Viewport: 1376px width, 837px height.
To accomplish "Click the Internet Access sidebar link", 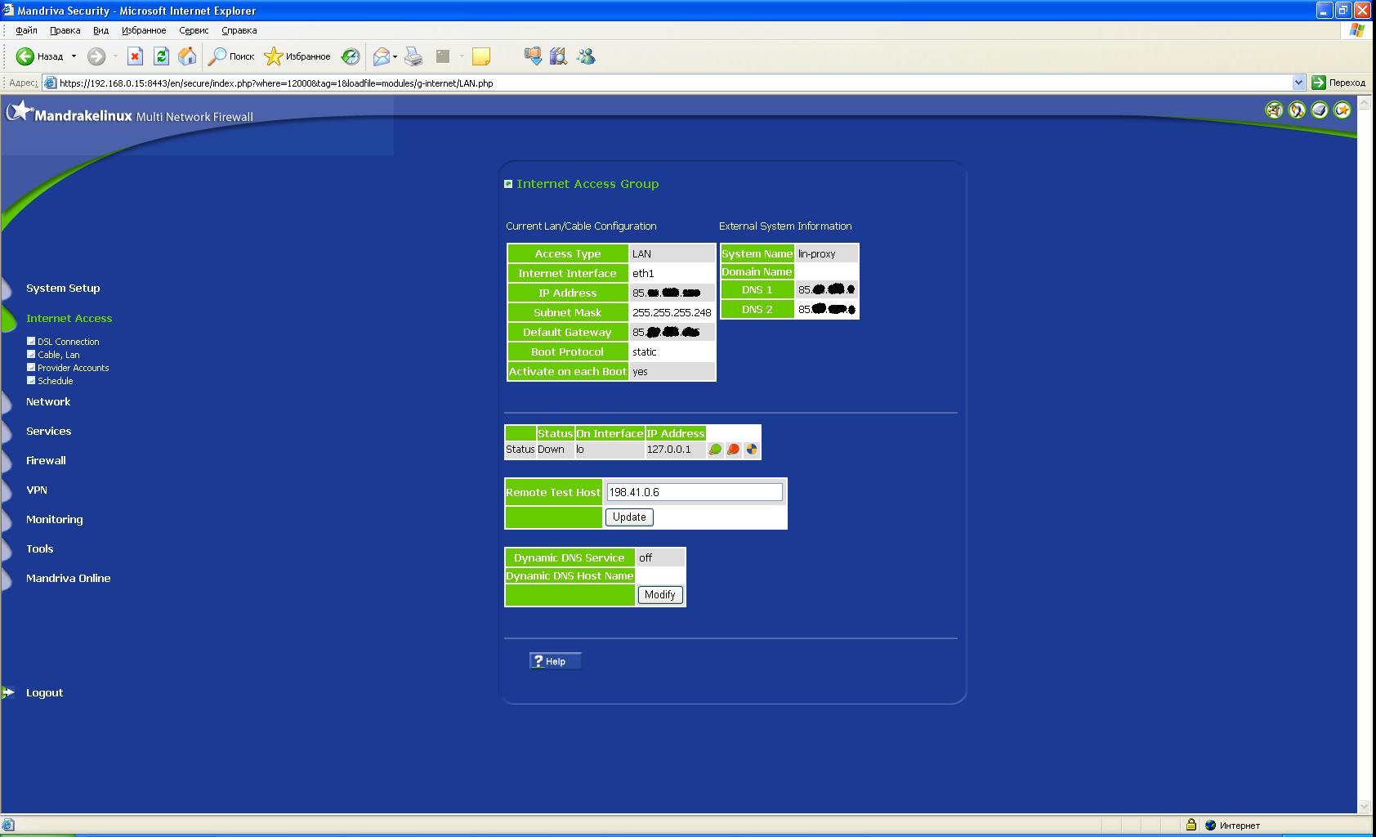I will 69,319.
